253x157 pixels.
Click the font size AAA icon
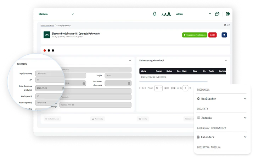tap(166, 14)
